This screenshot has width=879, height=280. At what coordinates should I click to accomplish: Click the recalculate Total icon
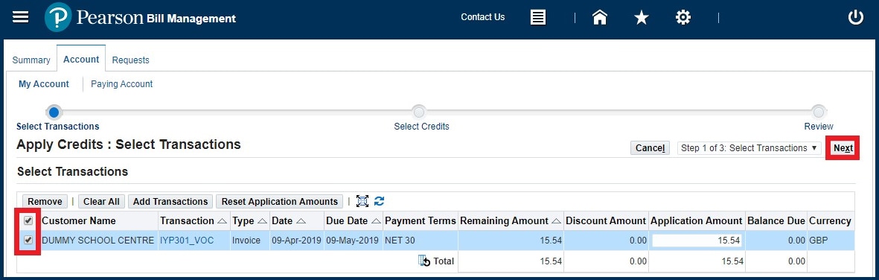(x=424, y=261)
